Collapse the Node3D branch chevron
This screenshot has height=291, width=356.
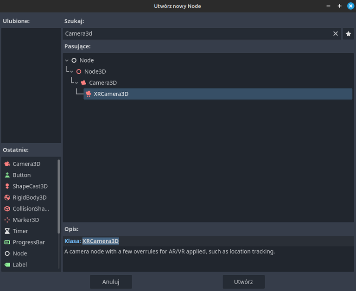click(x=71, y=72)
